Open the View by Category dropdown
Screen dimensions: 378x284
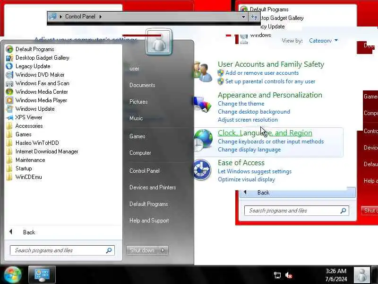point(323,41)
